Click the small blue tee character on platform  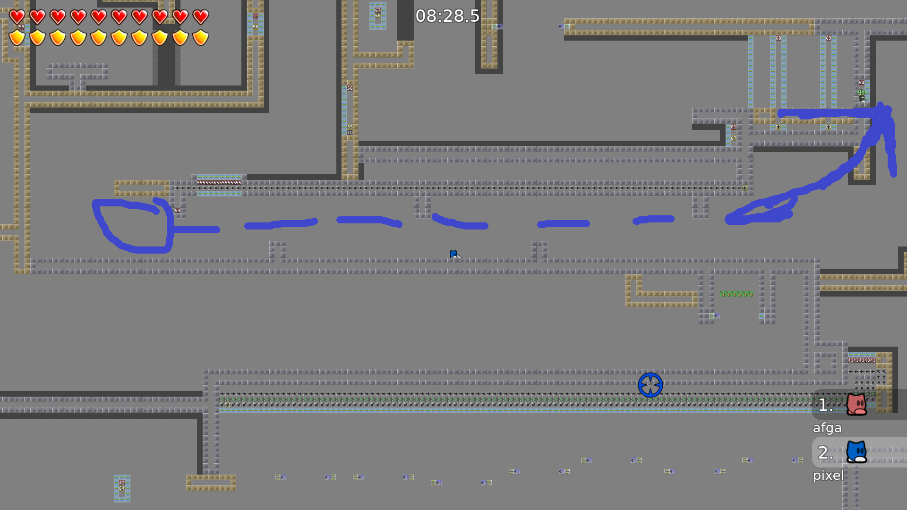(453, 254)
